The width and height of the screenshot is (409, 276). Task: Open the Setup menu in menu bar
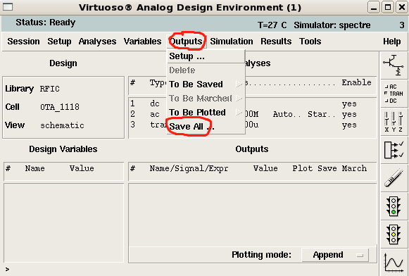[x=59, y=42]
